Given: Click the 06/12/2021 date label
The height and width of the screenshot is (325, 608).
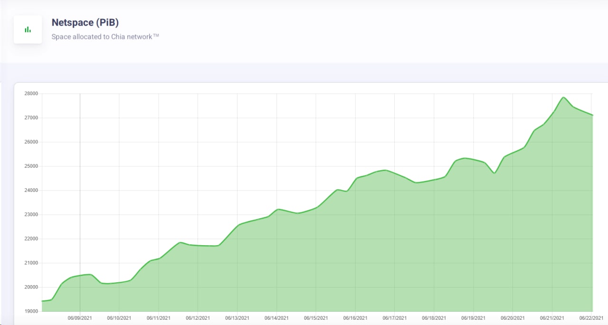Looking at the screenshot, I should 198,318.
